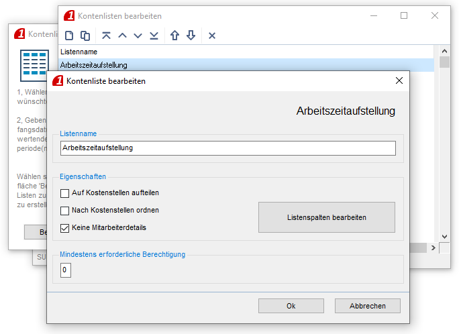Image resolution: width=459 pixels, height=334 pixels.
Task: Click the new list document icon
Action: tap(69, 36)
